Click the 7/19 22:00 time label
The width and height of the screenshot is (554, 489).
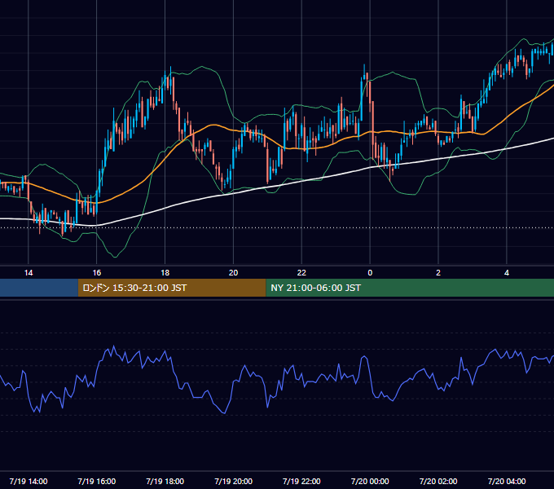[301, 481]
